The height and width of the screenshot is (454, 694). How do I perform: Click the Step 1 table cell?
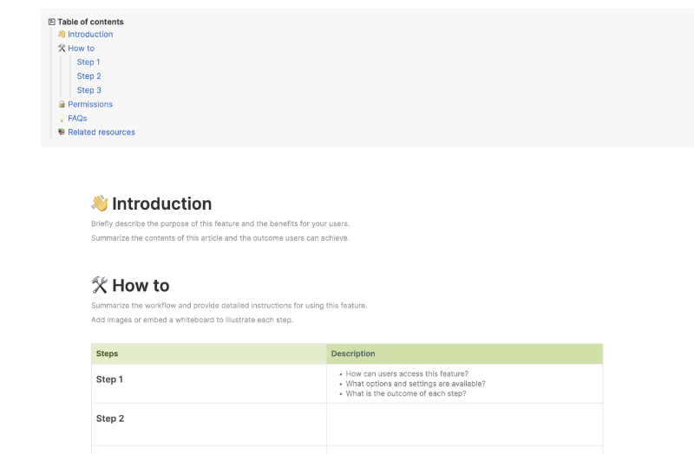pos(208,383)
